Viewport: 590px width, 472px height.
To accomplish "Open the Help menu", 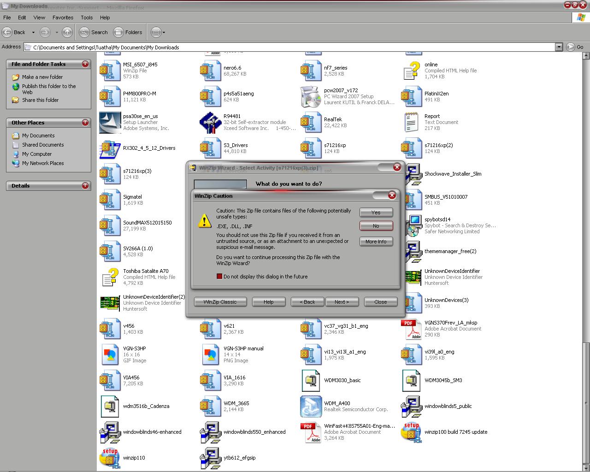I will tap(105, 18).
